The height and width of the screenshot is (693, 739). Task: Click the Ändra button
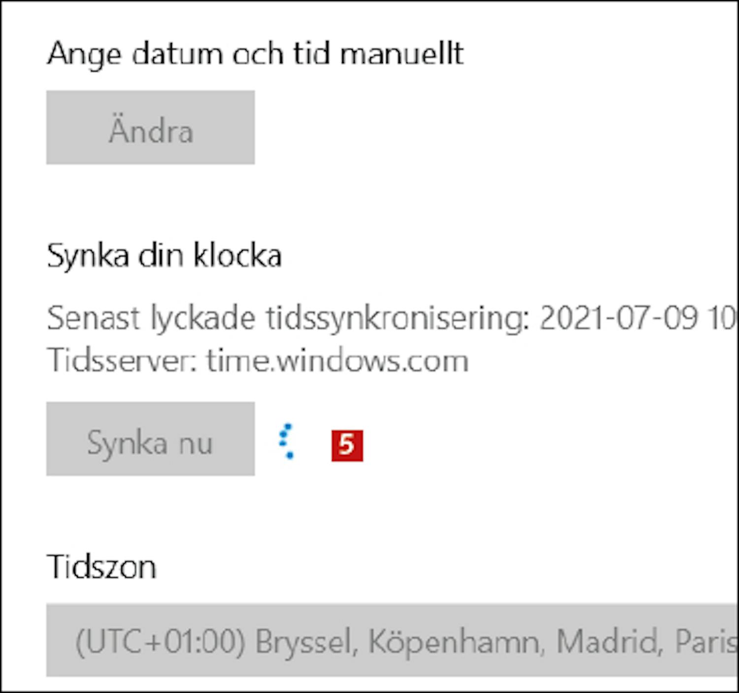point(150,127)
